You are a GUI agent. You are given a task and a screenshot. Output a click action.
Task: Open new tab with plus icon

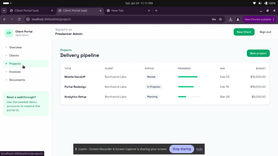coord(156,11)
